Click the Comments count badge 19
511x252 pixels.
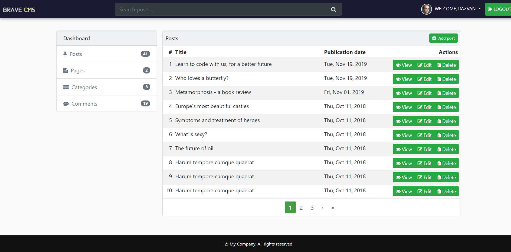click(145, 103)
